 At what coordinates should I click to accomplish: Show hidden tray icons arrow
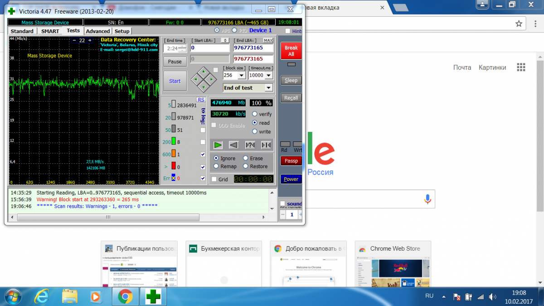pos(444,297)
